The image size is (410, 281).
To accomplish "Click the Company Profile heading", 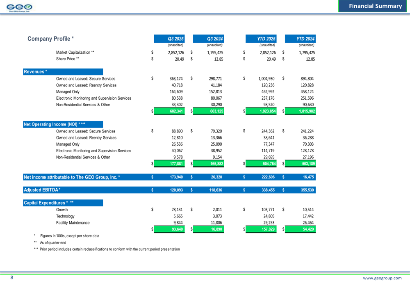I will coord(50,39).
